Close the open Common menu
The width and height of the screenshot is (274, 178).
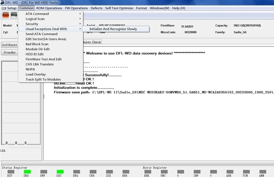(x=26, y=8)
